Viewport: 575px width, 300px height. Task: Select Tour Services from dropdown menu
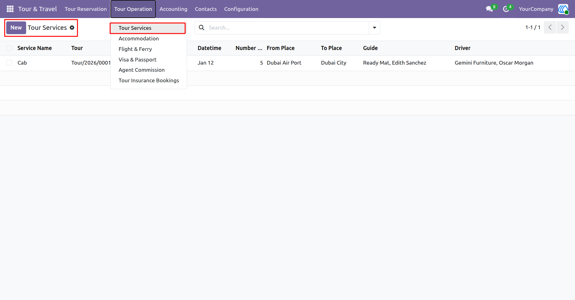click(x=148, y=28)
